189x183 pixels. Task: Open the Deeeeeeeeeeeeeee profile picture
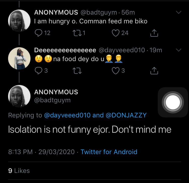tap(19, 58)
